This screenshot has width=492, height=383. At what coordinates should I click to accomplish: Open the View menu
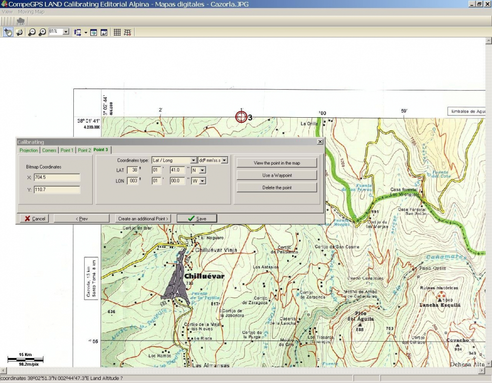[7, 11]
